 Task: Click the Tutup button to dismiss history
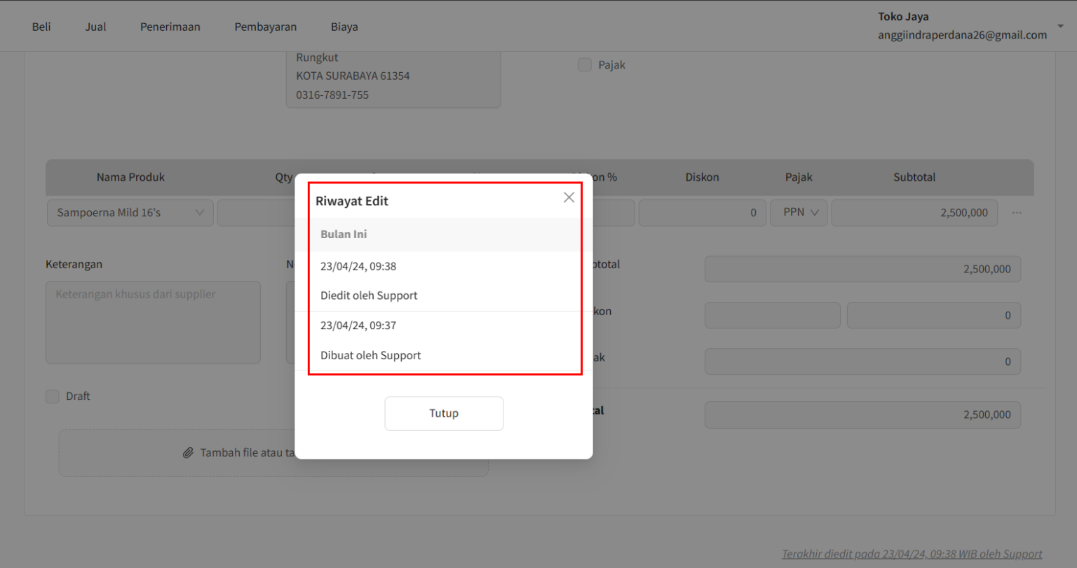pyautogui.click(x=443, y=413)
